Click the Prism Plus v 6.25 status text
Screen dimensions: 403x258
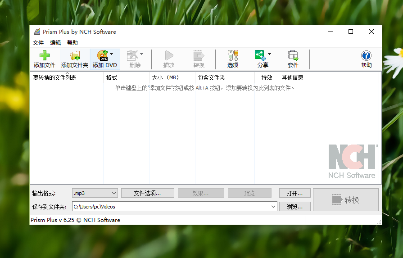click(x=75, y=220)
